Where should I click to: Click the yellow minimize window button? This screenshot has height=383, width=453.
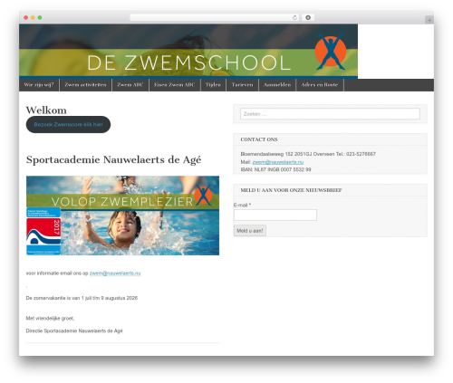[x=33, y=17]
